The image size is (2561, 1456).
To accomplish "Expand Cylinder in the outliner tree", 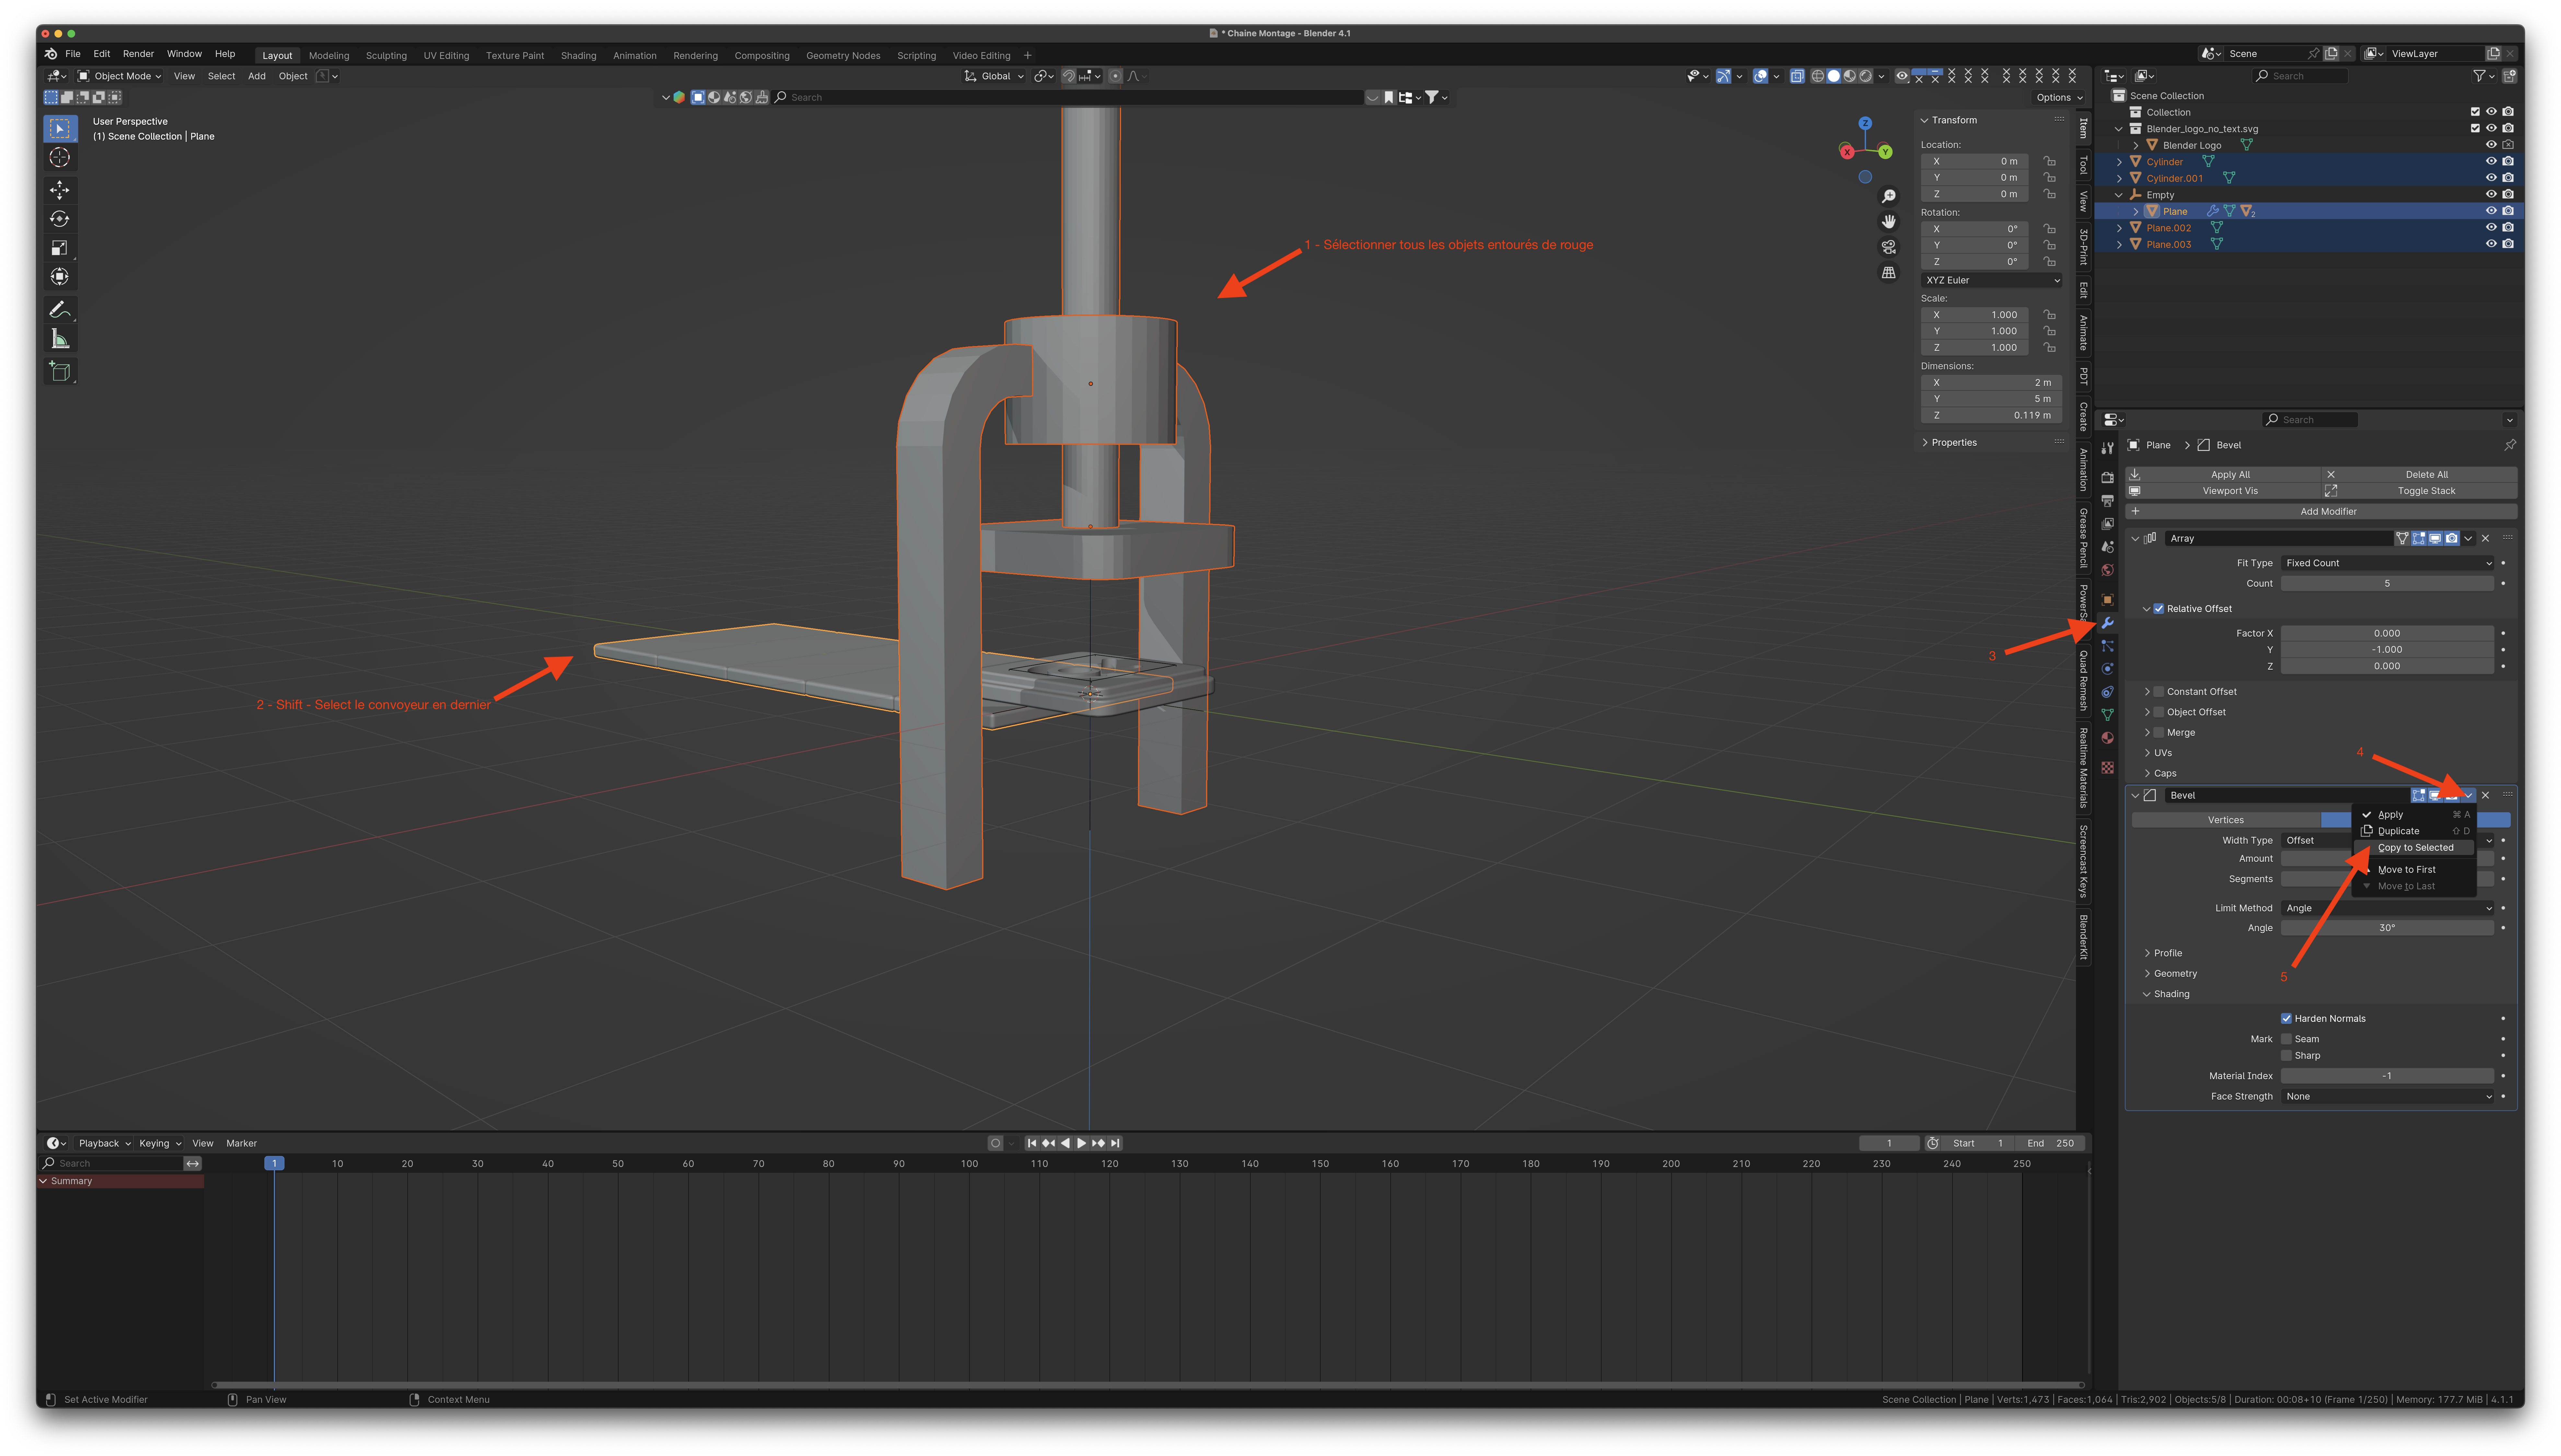I will click(2119, 162).
